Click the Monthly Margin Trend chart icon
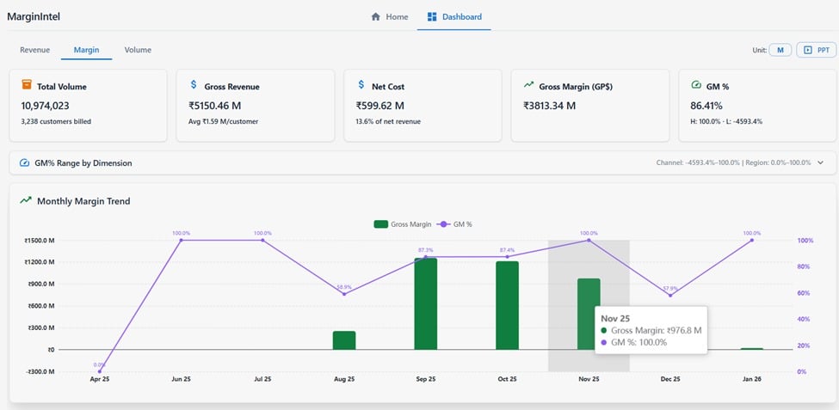839x410 pixels. coord(25,200)
